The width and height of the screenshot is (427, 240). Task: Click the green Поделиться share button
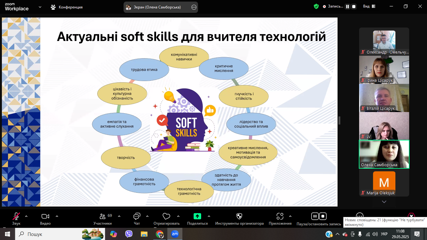click(197, 216)
